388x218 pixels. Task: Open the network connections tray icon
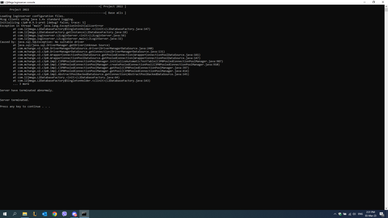tap(350, 214)
